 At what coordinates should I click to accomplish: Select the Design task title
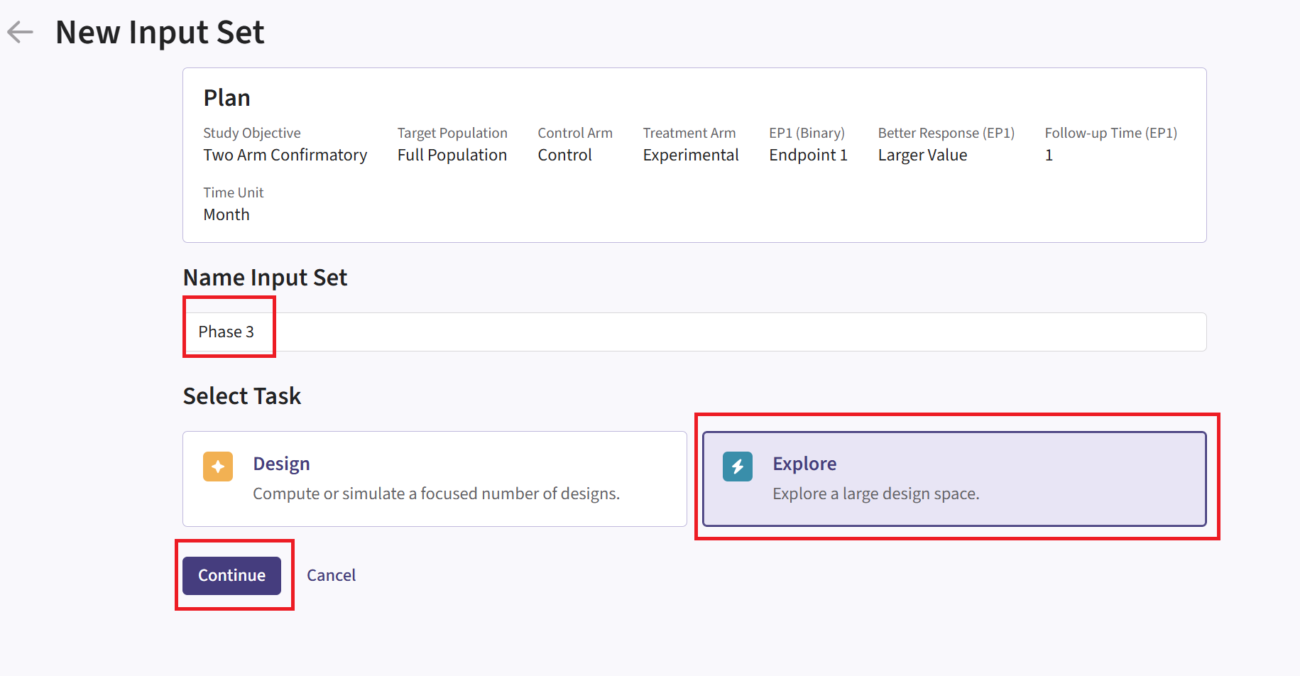281,464
